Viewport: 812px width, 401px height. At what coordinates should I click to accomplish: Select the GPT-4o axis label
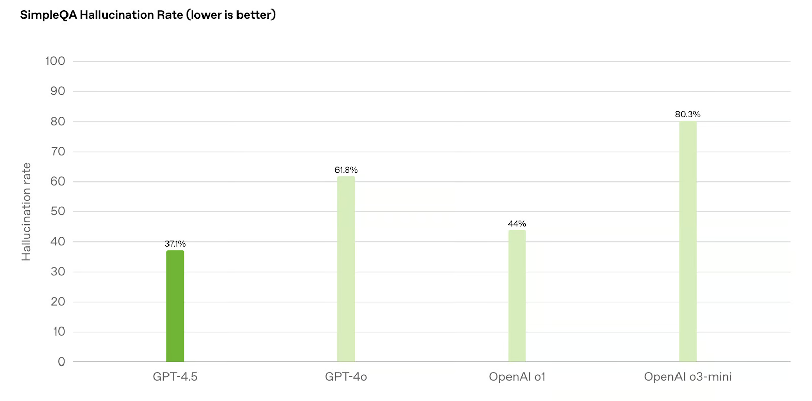346,377
